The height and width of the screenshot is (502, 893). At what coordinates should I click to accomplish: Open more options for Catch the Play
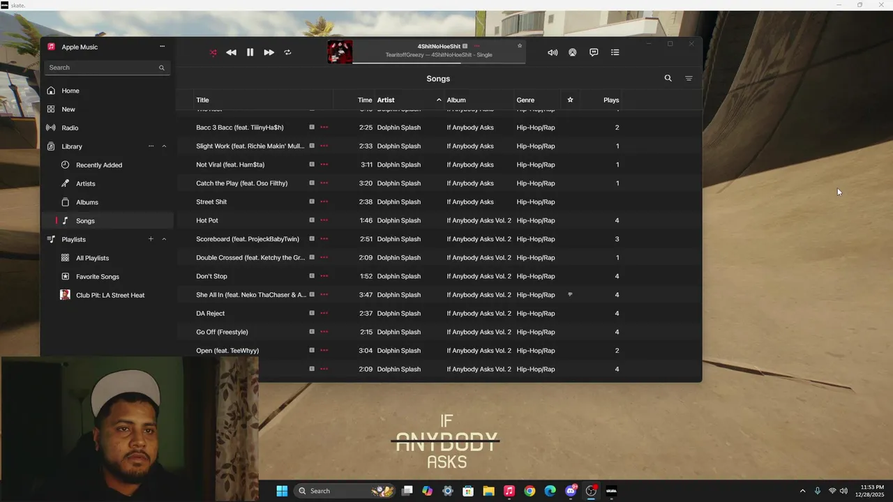[x=324, y=183]
